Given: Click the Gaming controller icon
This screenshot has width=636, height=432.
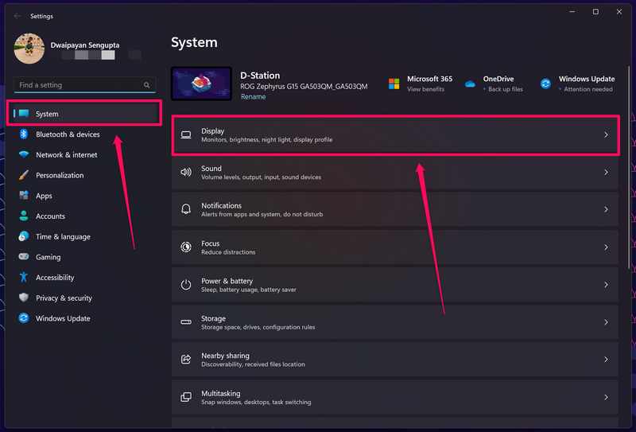Looking at the screenshot, I should point(24,257).
